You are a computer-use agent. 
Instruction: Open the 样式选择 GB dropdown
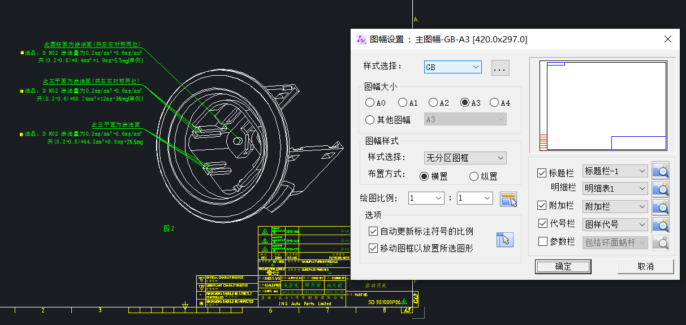point(453,67)
